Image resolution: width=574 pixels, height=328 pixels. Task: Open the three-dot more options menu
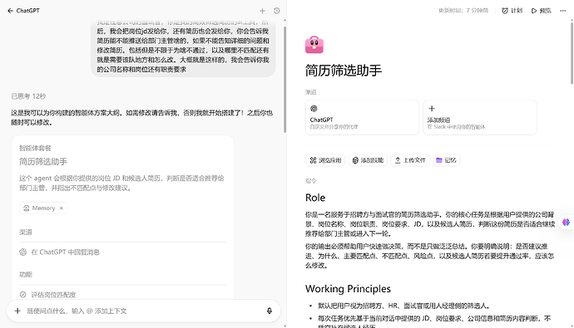563,11
